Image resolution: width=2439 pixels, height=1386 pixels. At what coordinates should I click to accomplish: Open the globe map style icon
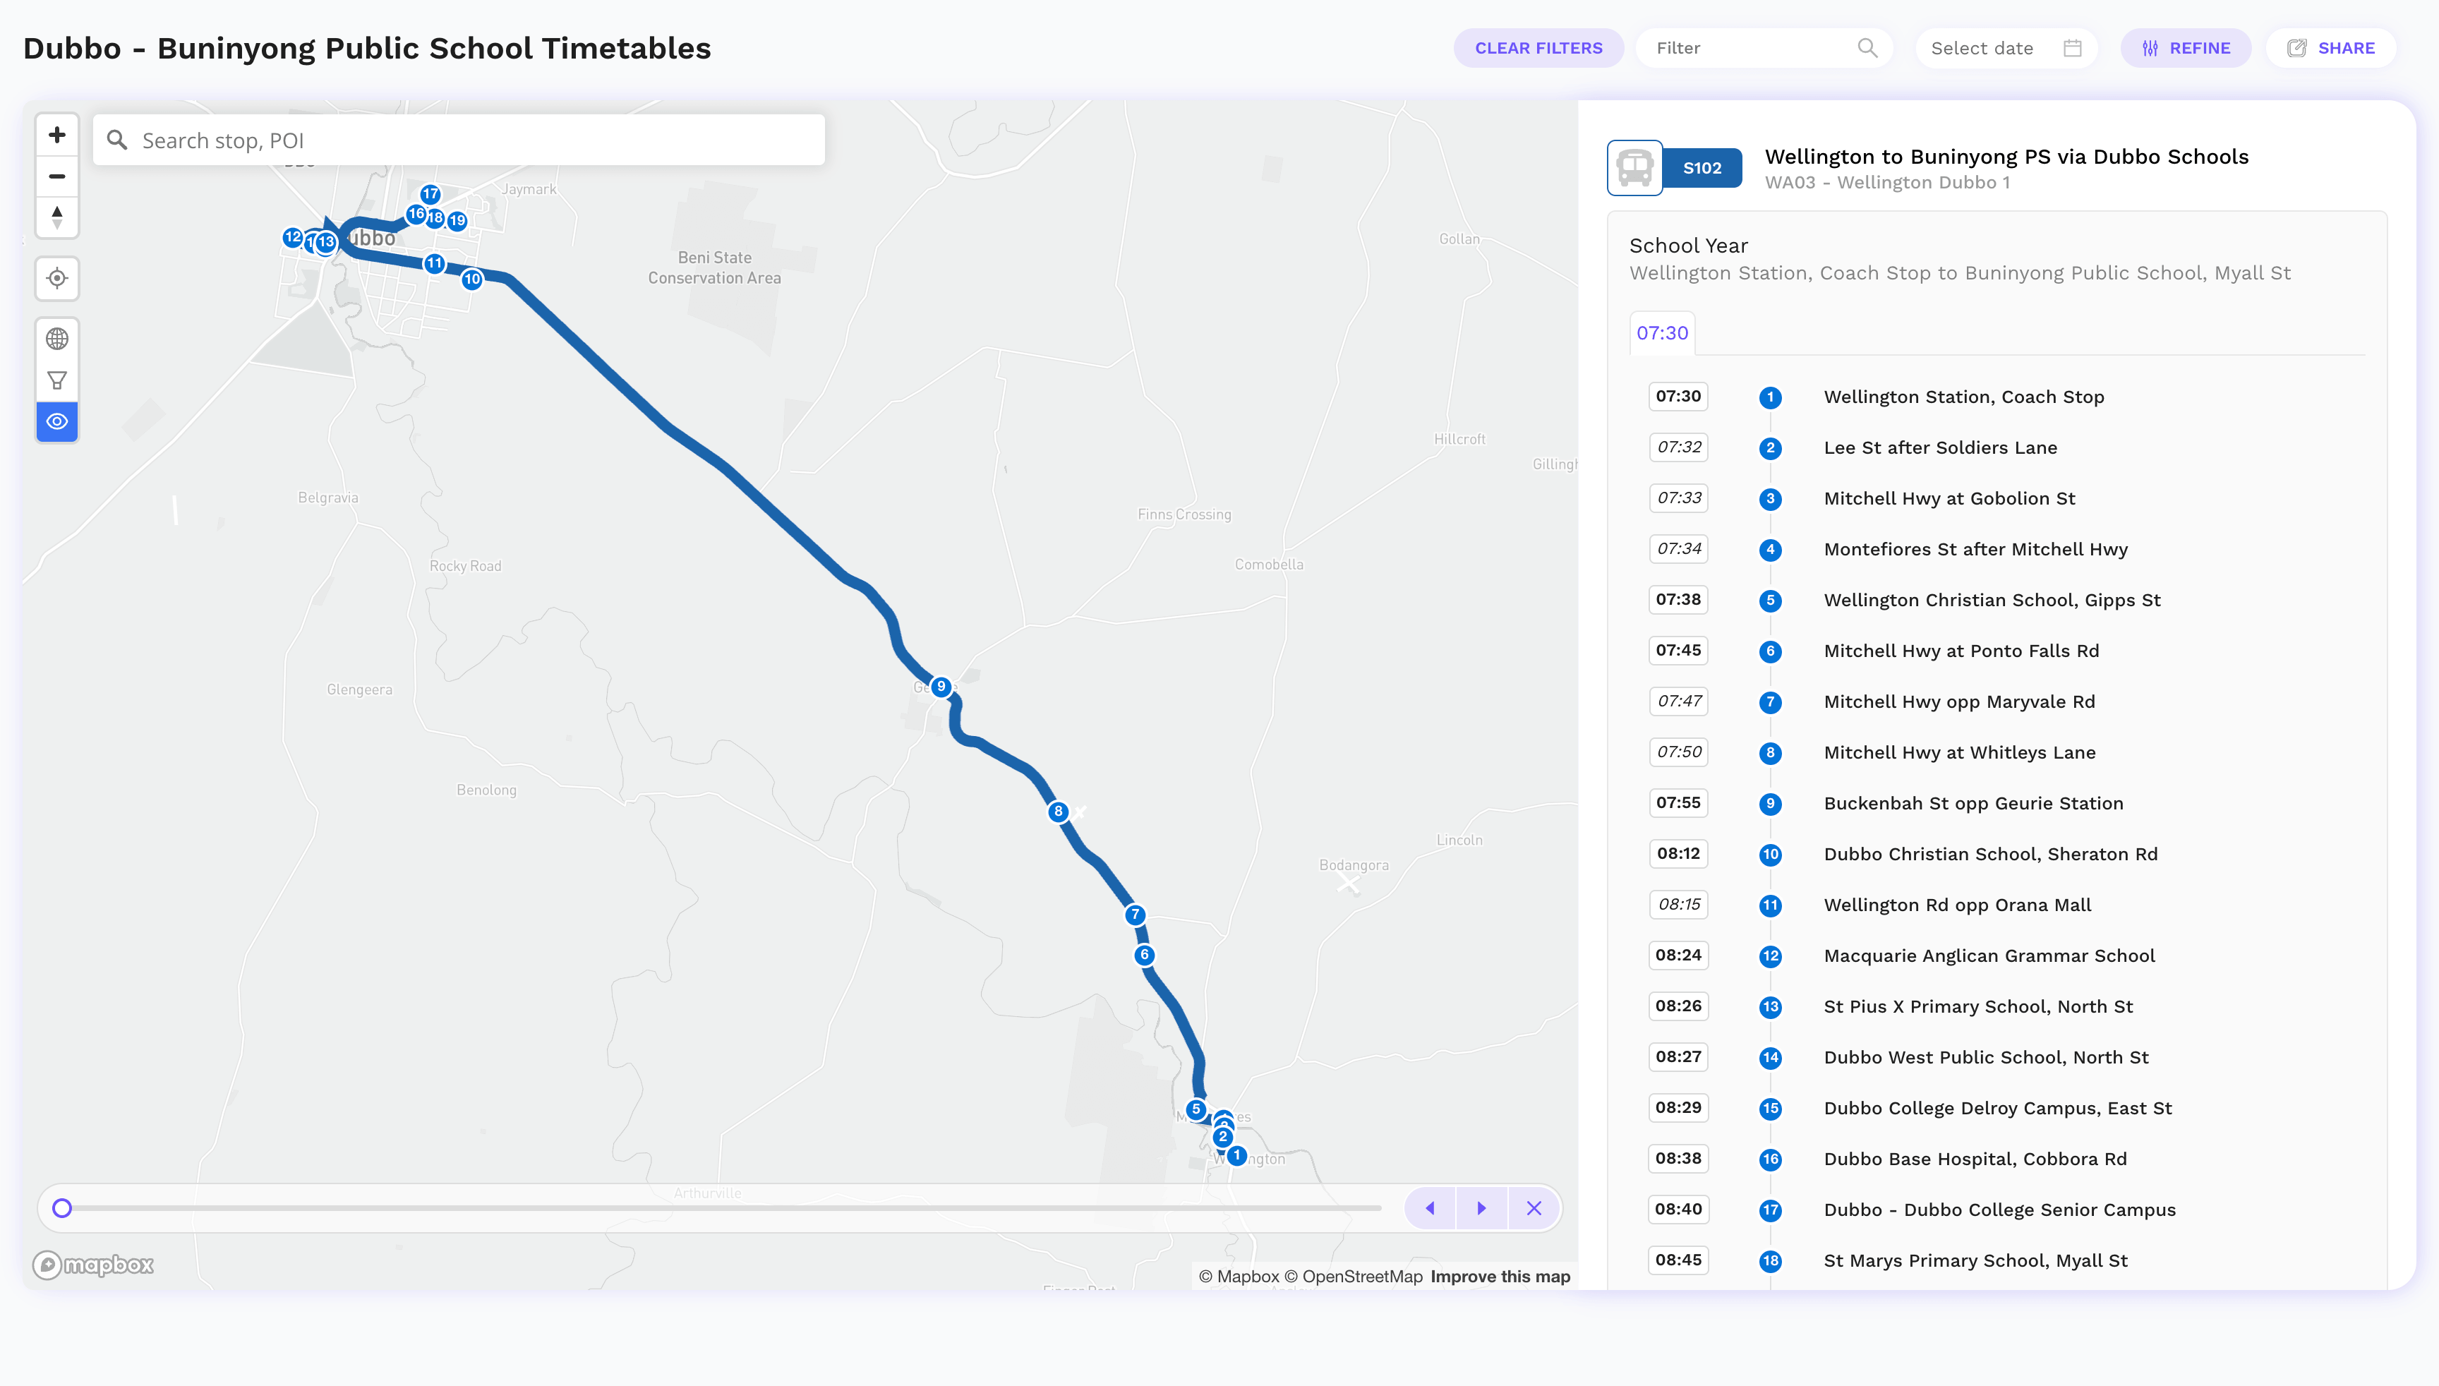(x=57, y=339)
